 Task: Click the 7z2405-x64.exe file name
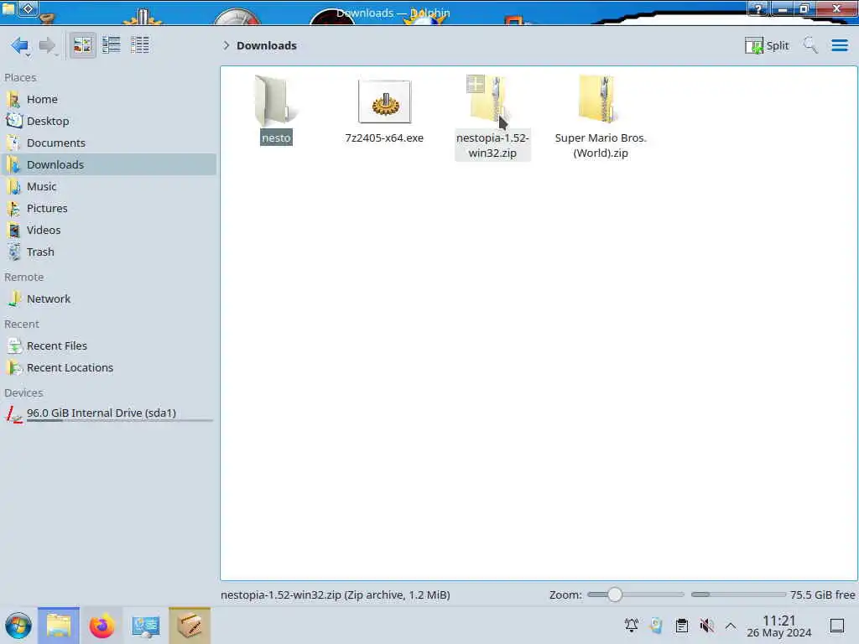(384, 138)
